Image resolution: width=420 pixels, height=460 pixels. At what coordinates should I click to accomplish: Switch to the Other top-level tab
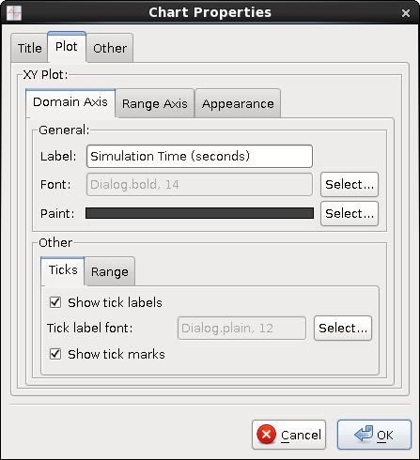pos(110,48)
